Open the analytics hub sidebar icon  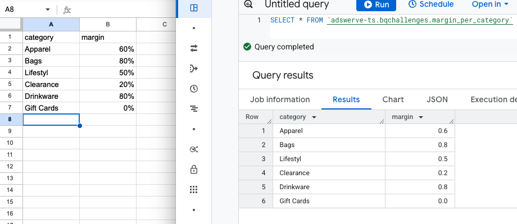pyautogui.click(x=194, y=149)
